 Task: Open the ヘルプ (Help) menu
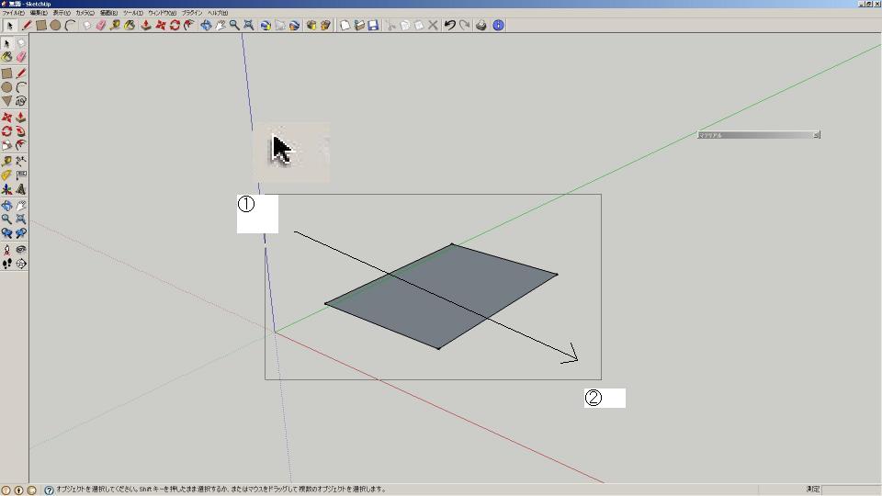point(218,12)
